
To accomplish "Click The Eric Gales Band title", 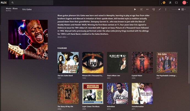I will click(65, 75).
